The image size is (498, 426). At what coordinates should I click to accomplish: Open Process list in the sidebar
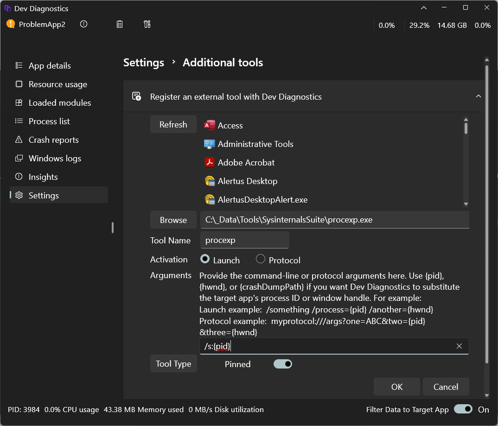click(59, 121)
